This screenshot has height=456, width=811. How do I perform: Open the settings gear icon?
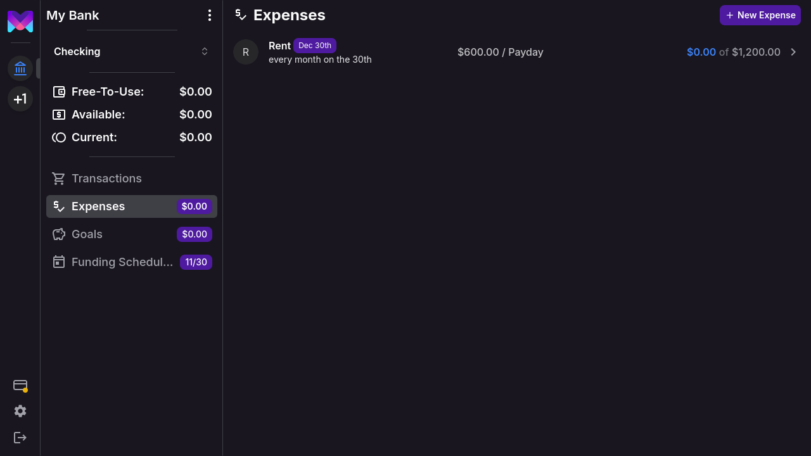coord(20,411)
